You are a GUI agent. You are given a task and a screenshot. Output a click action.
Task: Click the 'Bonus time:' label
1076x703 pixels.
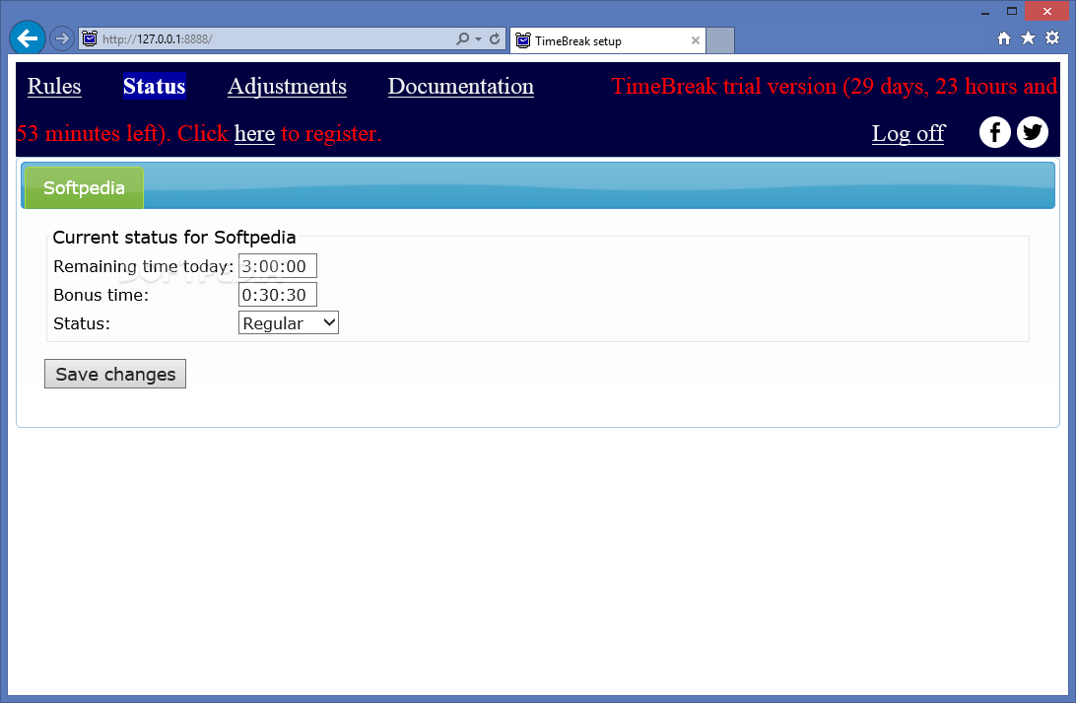tap(101, 295)
